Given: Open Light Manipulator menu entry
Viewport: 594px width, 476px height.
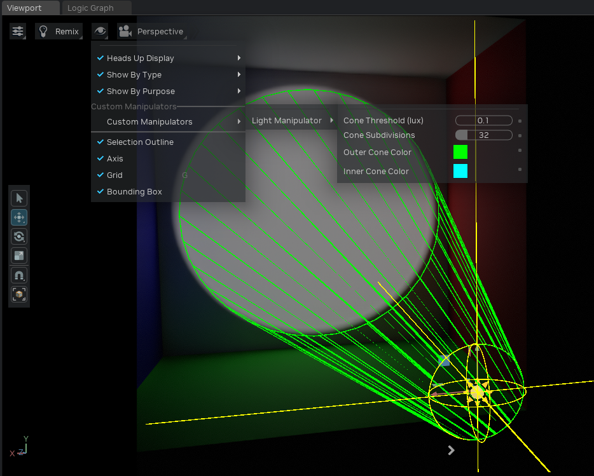Looking at the screenshot, I should coord(291,120).
